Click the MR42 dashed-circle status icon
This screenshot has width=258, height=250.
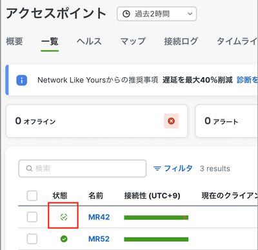point(64,217)
